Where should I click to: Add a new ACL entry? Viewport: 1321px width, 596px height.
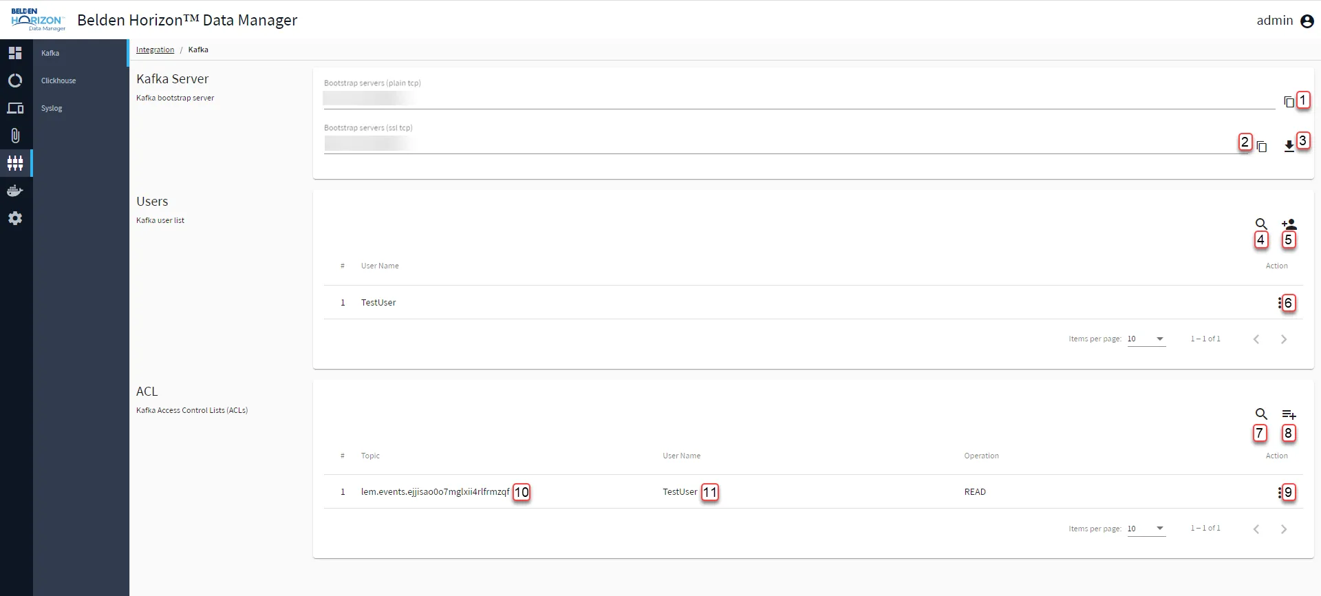click(1289, 414)
